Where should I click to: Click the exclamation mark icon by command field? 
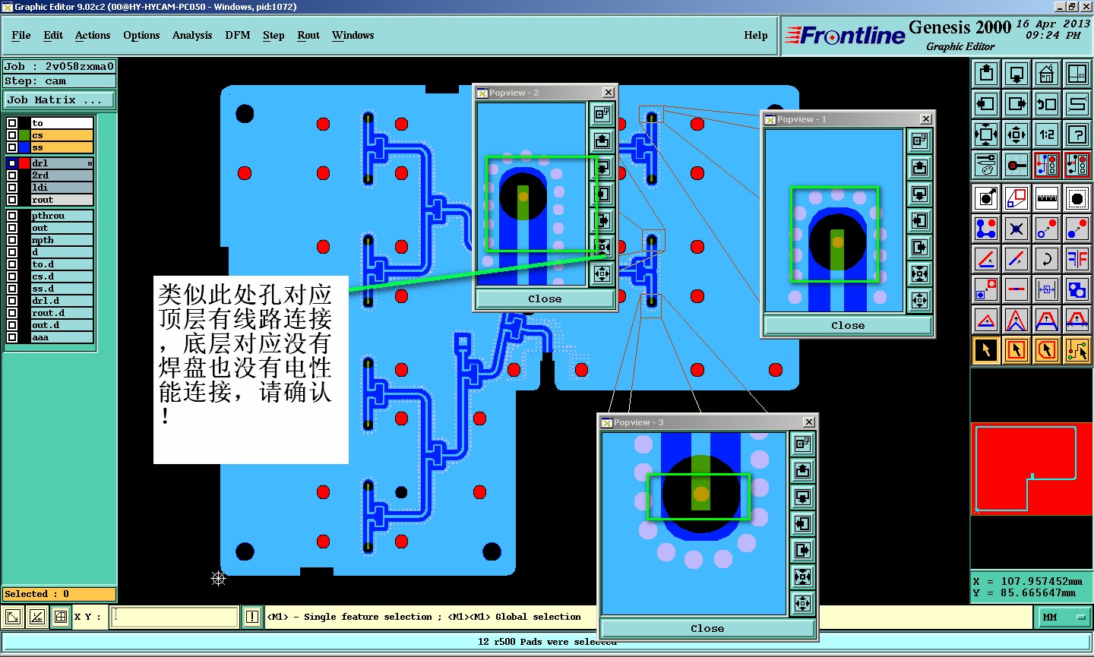pos(251,617)
